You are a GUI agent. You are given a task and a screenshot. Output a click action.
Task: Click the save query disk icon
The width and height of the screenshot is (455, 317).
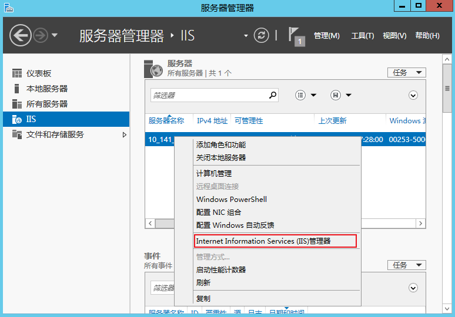(336, 95)
